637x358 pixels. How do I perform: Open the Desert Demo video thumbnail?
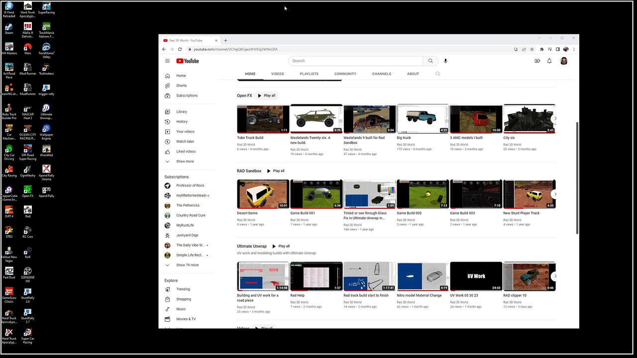(263, 194)
